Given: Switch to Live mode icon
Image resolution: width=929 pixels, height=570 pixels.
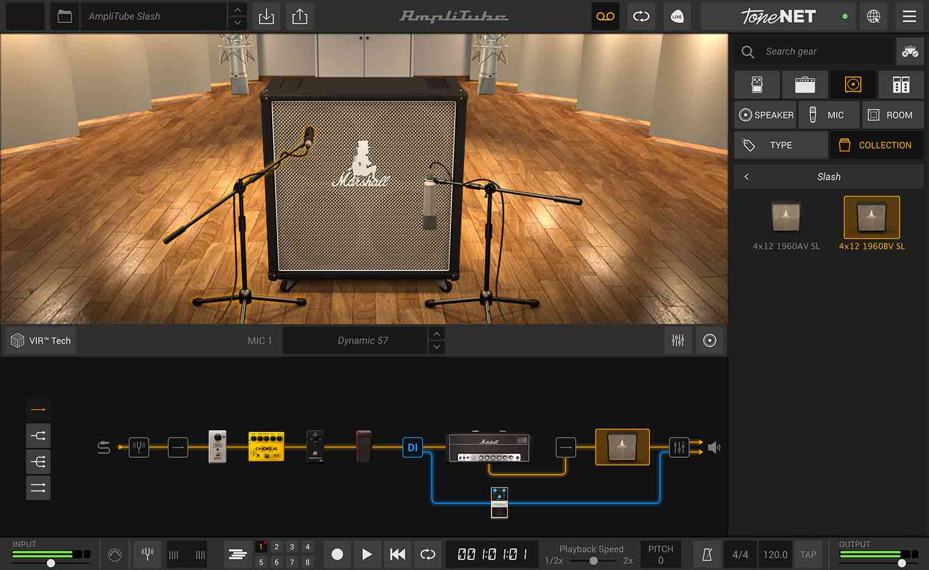Looking at the screenshot, I should (677, 16).
